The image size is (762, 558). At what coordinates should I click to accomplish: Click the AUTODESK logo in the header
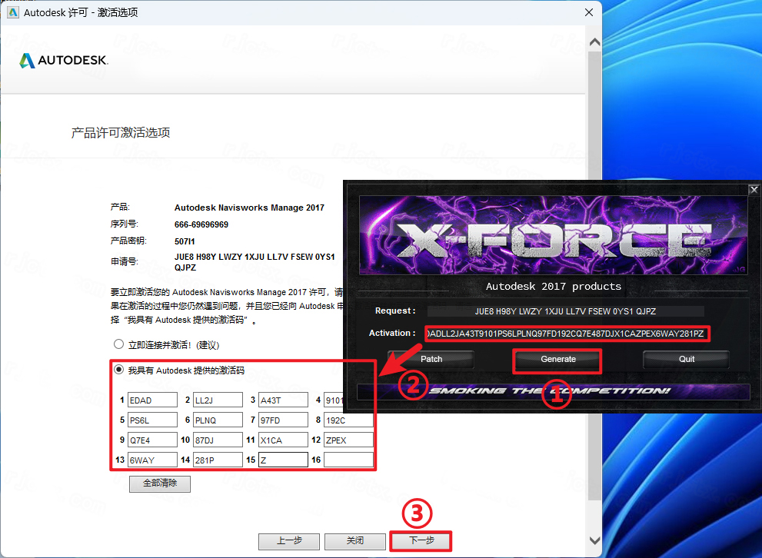coord(64,60)
